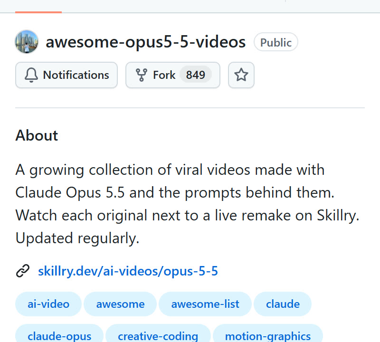Open the repository owner avatar
Image resolution: width=380 pixels, height=342 pixels.
[x=27, y=42]
